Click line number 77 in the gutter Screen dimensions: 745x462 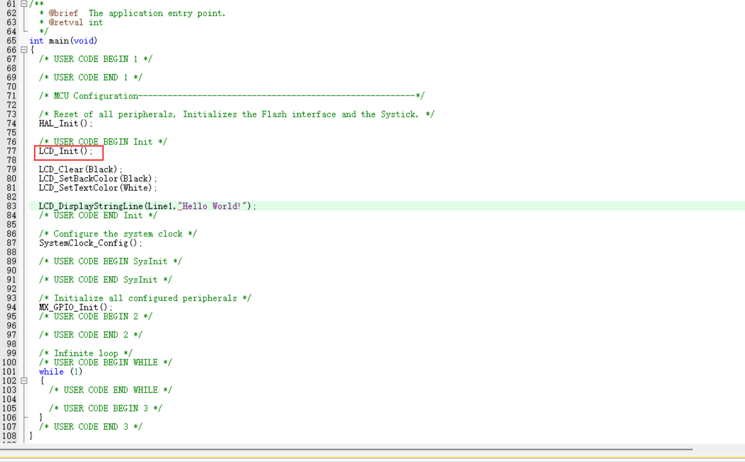[11, 151]
